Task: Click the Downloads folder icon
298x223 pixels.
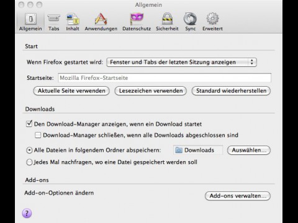Action: 179,150
